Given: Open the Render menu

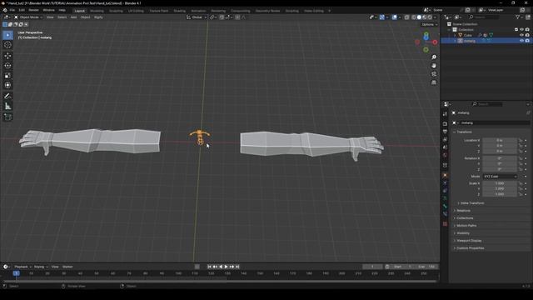Looking at the screenshot, I should coord(33,10).
